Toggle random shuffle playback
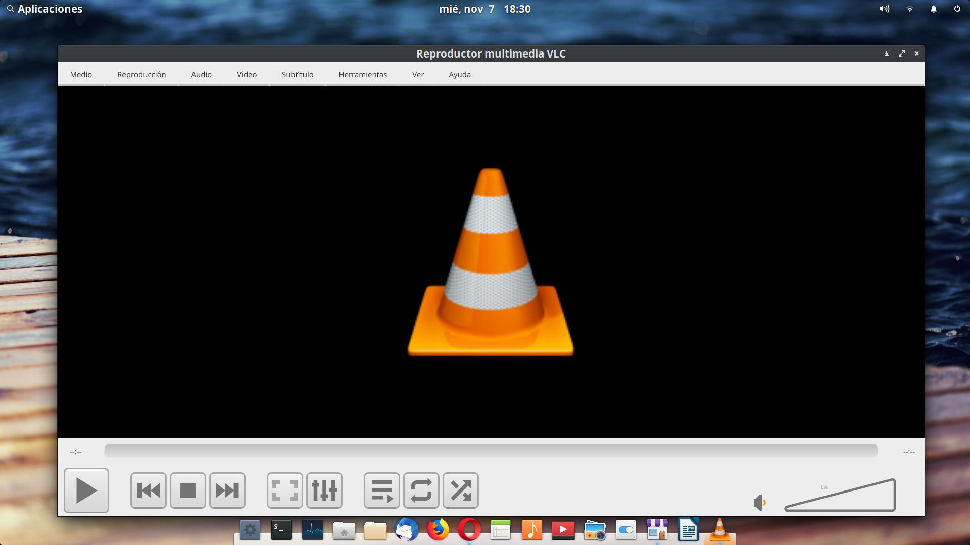The width and height of the screenshot is (970, 545). (x=461, y=490)
